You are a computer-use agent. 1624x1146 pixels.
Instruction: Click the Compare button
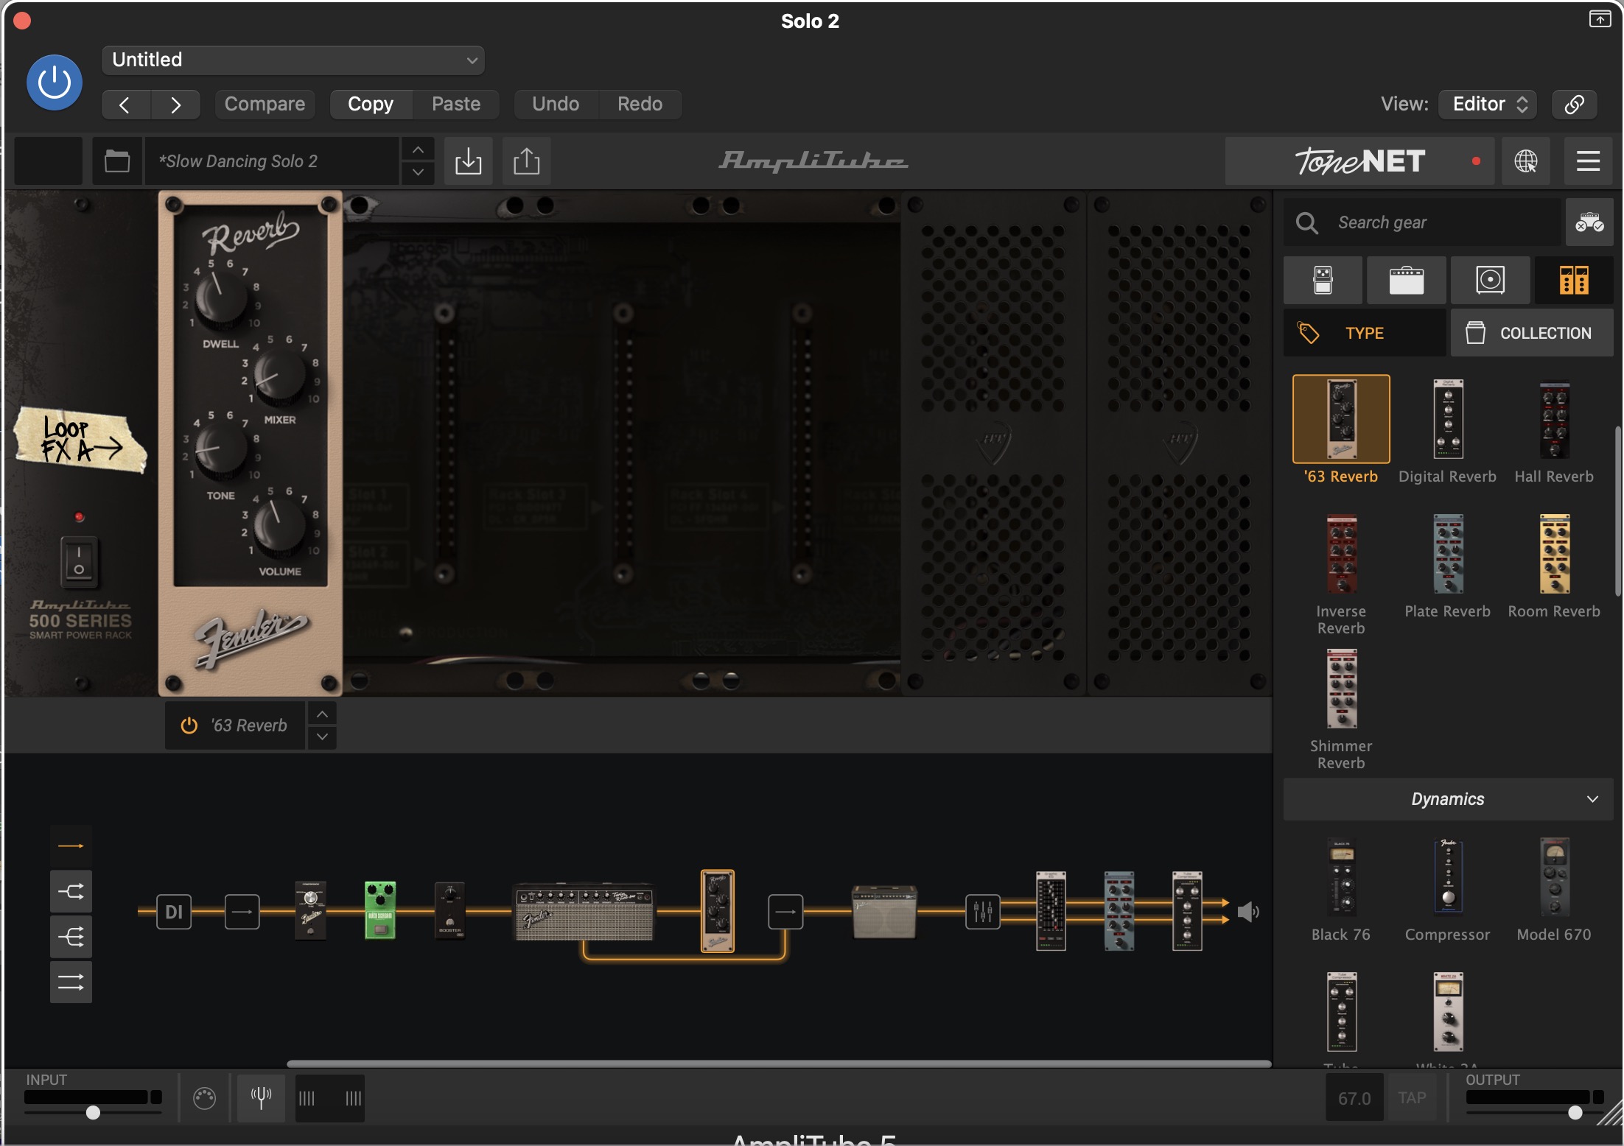pyautogui.click(x=265, y=104)
